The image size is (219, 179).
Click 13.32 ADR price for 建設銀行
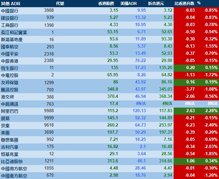140,17
